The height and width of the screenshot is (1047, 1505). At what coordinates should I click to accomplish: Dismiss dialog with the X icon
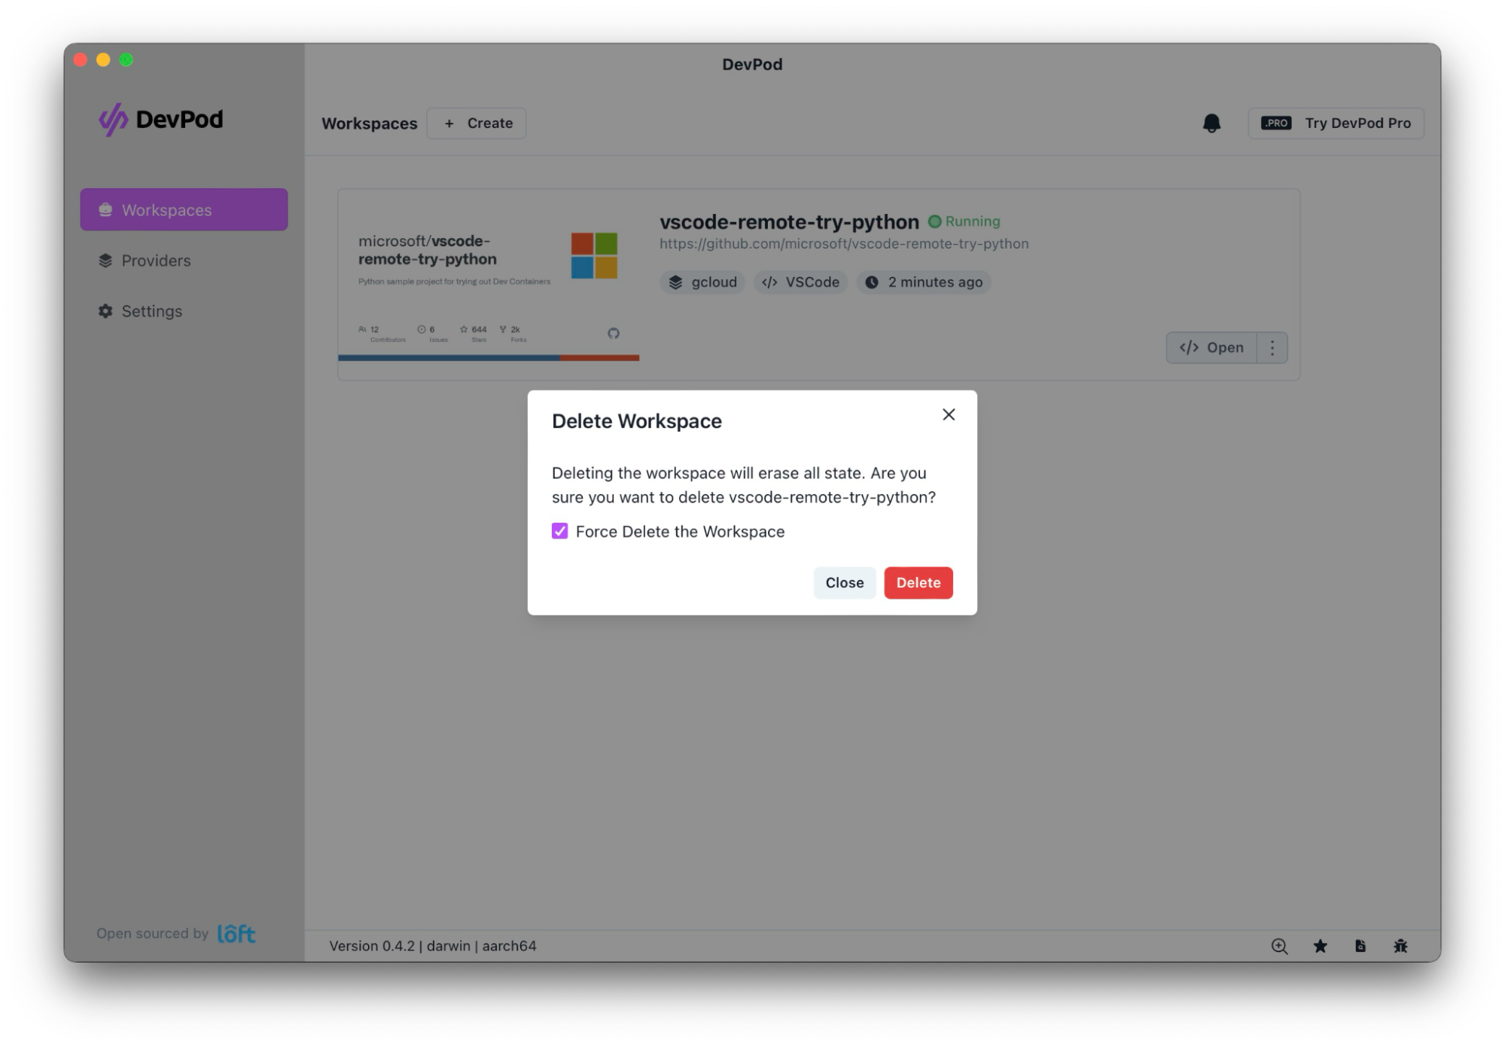(948, 414)
